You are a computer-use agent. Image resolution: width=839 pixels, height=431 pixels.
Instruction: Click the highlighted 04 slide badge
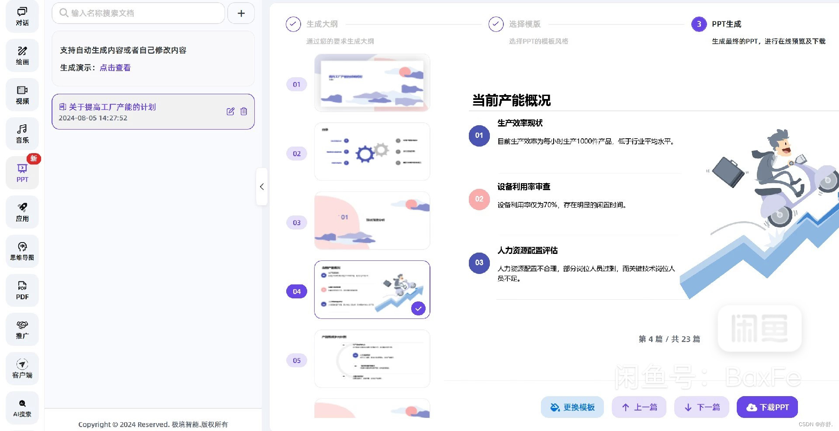pyautogui.click(x=297, y=291)
